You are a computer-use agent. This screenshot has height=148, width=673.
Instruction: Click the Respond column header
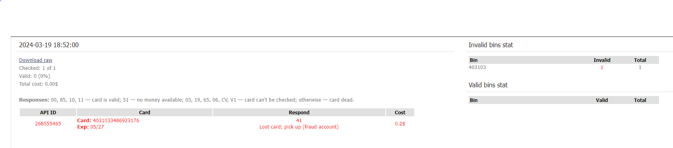point(299,113)
